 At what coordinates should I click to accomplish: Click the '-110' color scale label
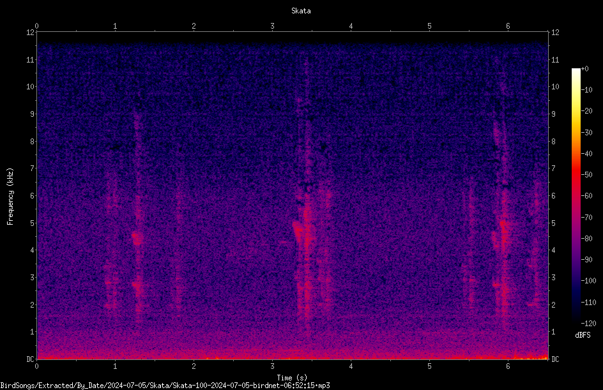coord(588,303)
